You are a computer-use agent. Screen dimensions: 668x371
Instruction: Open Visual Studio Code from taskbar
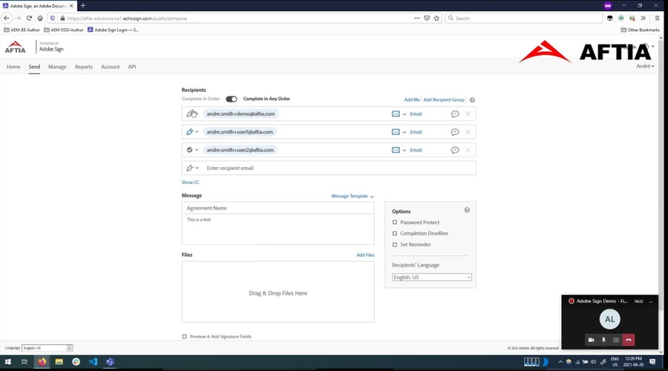[x=93, y=361]
